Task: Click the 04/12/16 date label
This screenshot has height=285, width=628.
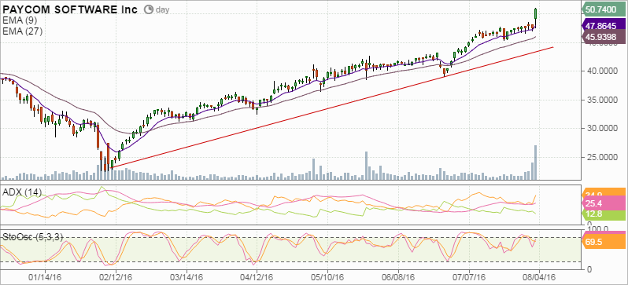Action: click(x=257, y=276)
